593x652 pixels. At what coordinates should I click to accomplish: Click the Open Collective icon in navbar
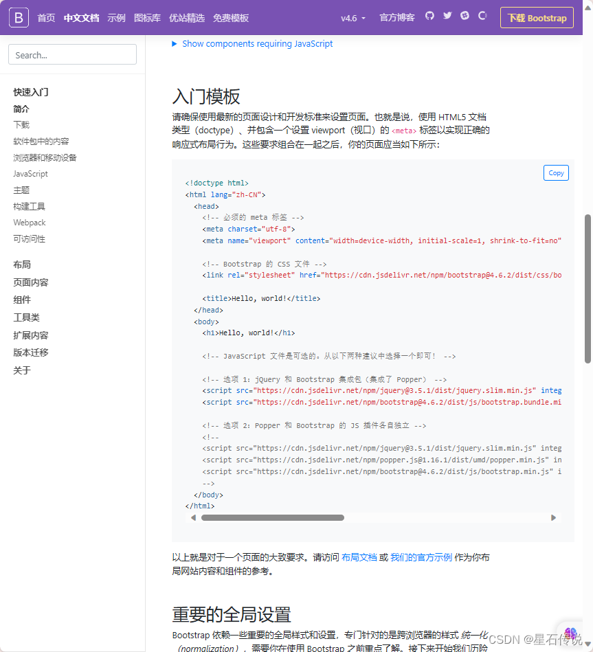[x=482, y=16]
